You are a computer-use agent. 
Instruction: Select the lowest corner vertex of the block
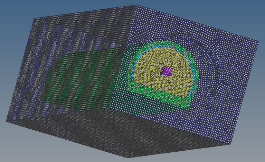click(127, 158)
